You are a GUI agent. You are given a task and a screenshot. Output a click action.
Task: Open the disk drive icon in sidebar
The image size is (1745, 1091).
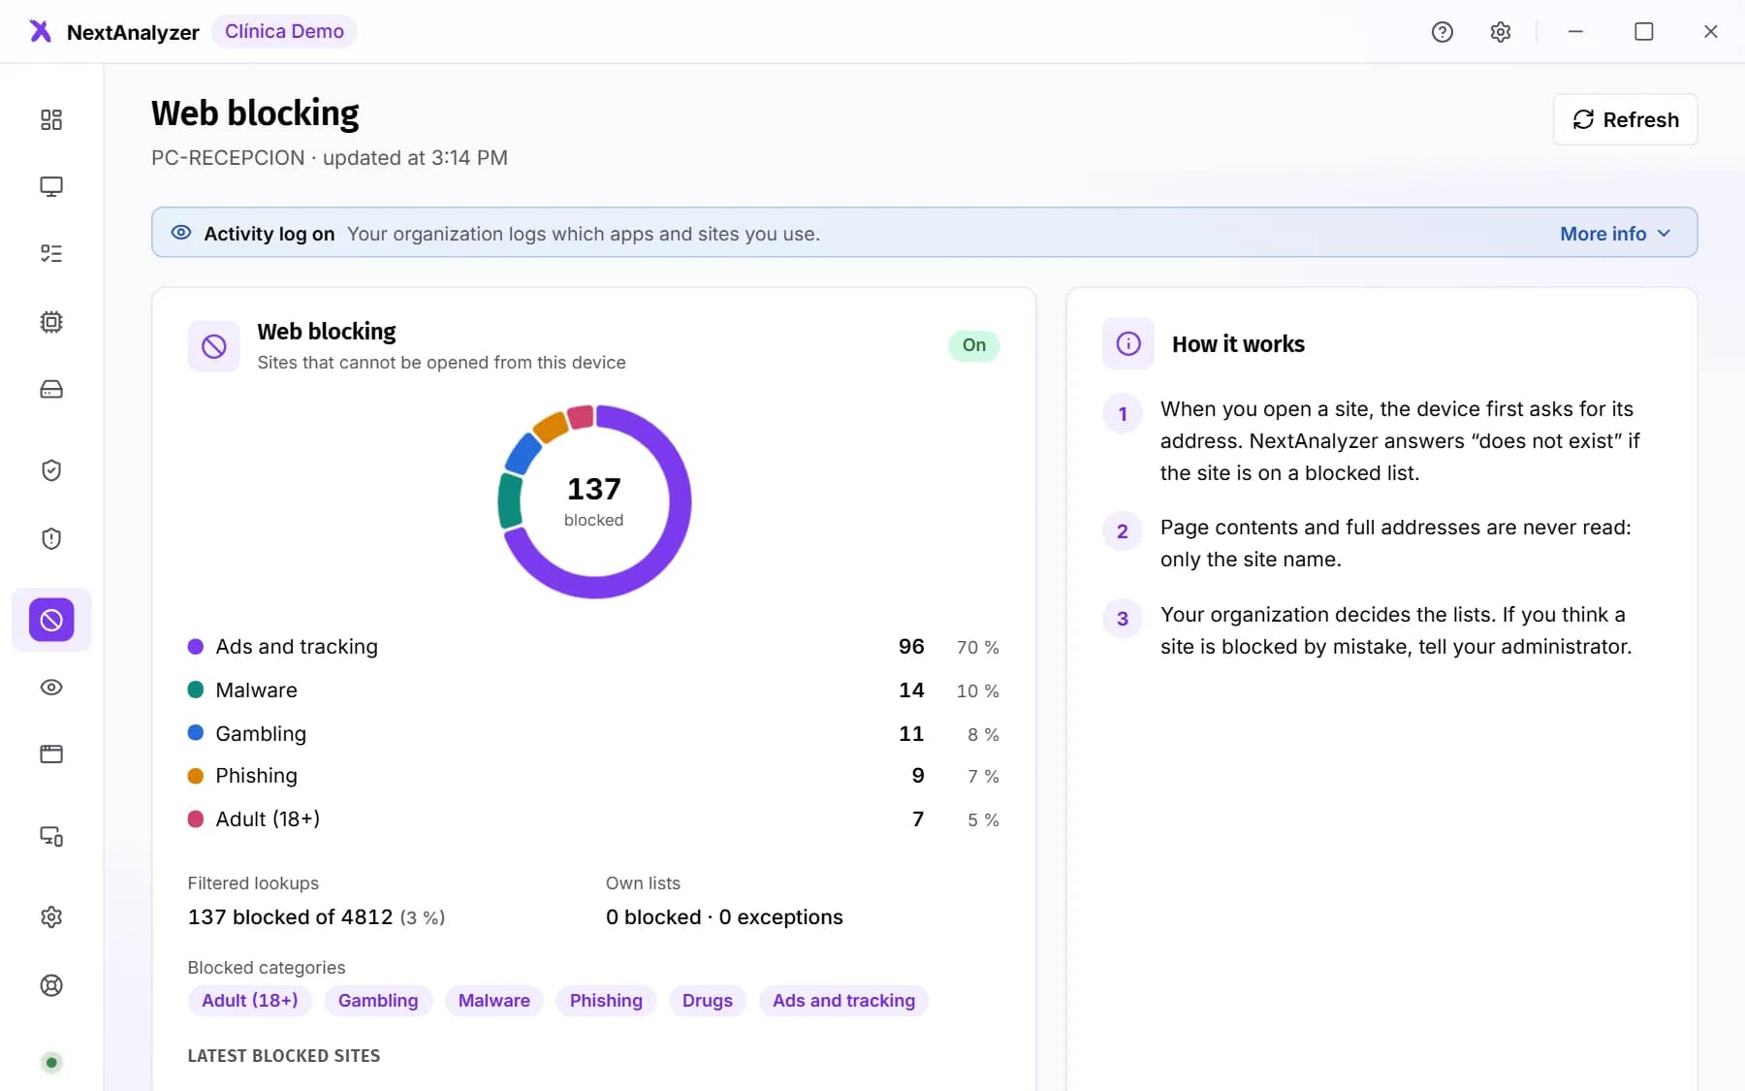coord(51,390)
